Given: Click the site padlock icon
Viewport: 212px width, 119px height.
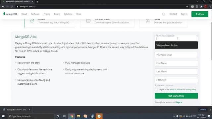Looking at the screenshot, I should [18, 7].
